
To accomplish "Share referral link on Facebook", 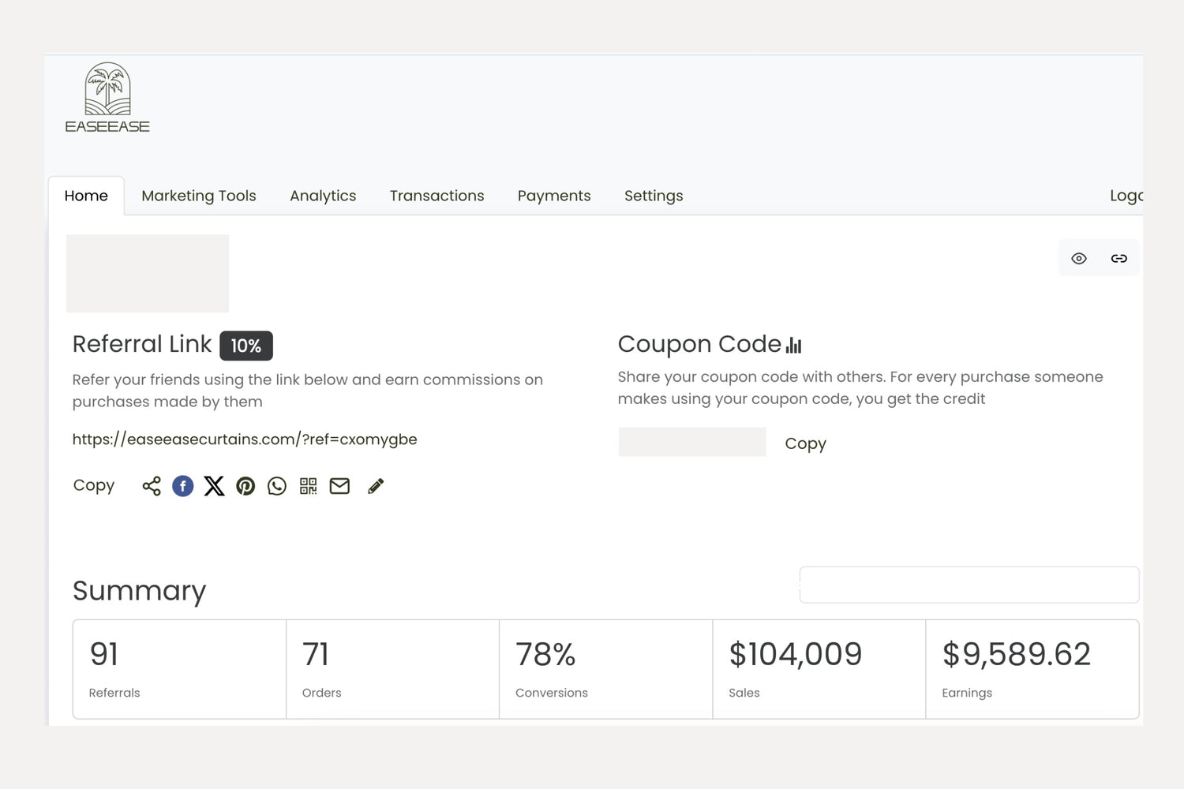I will coord(183,486).
